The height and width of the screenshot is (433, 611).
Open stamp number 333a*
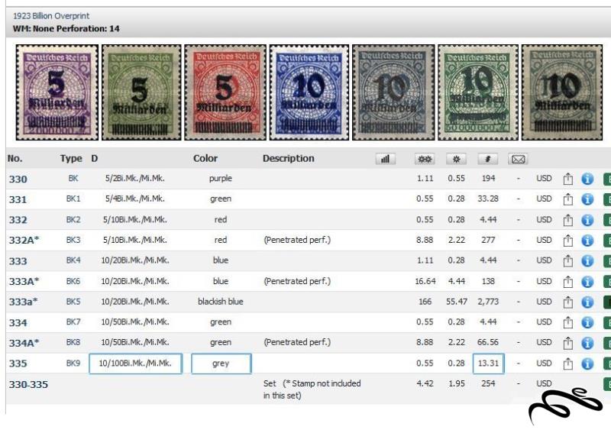click(x=23, y=302)
